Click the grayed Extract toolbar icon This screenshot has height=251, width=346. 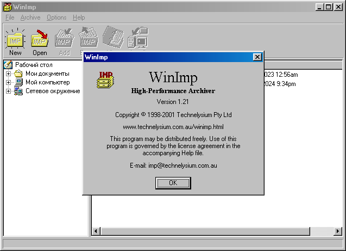pos(89,37)
